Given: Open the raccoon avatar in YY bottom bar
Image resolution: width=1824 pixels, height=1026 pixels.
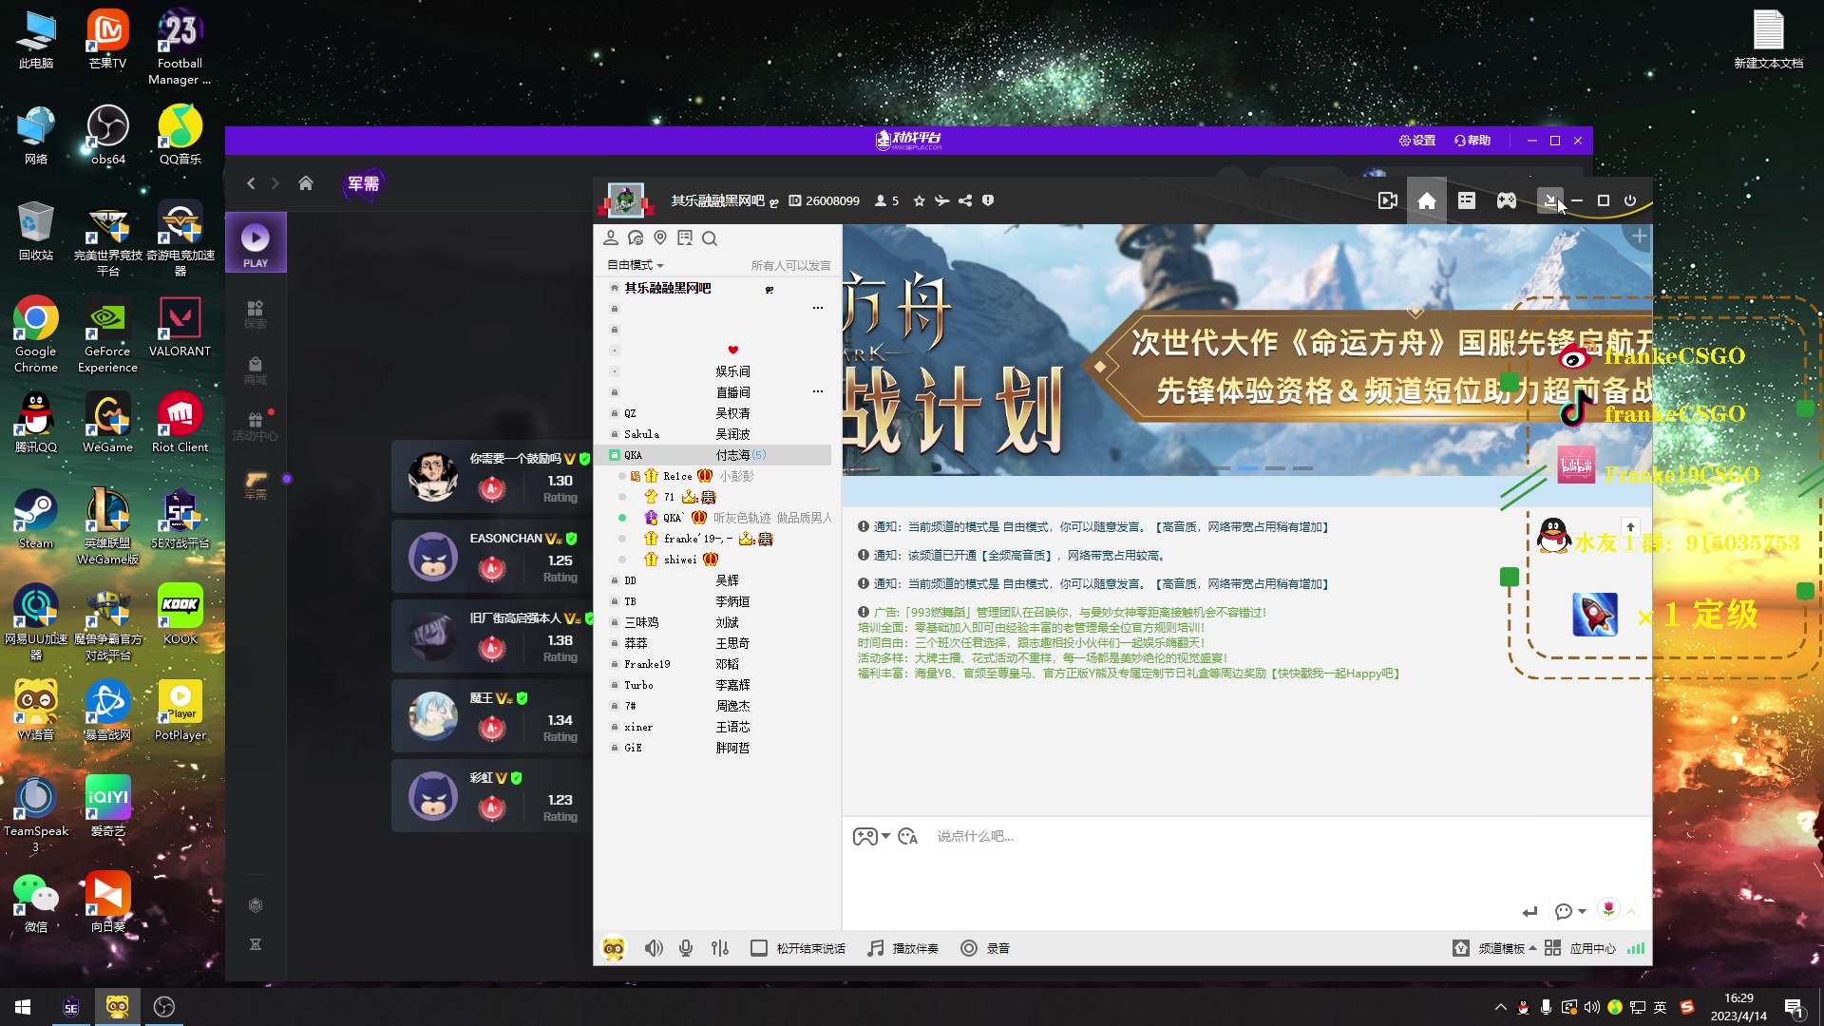Looking at the screenshot, I should [614, 948].
